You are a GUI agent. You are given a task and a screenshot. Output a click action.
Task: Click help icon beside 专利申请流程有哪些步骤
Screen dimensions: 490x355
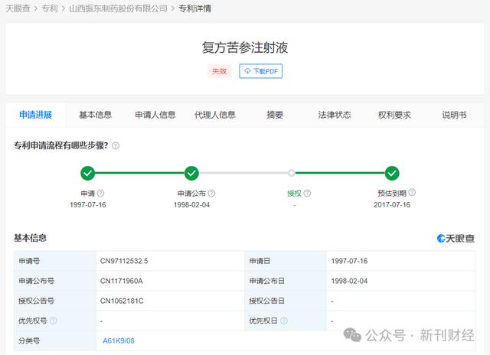pos(116,145)
